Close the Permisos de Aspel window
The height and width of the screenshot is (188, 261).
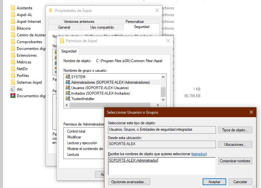(168, 41)
